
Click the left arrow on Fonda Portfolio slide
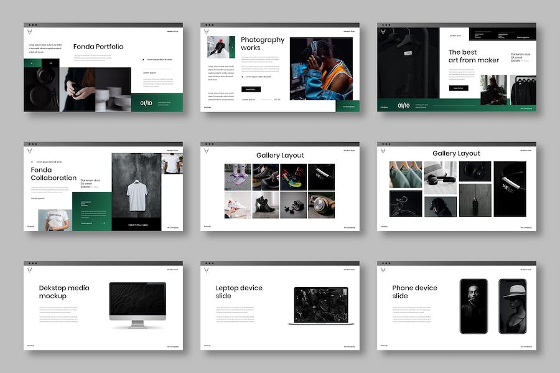[x=32, y=63]
